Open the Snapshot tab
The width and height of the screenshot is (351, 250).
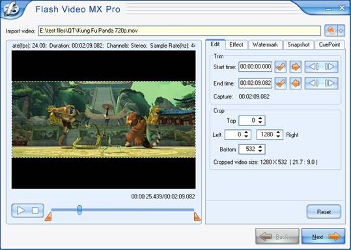(x=298, y=44)
